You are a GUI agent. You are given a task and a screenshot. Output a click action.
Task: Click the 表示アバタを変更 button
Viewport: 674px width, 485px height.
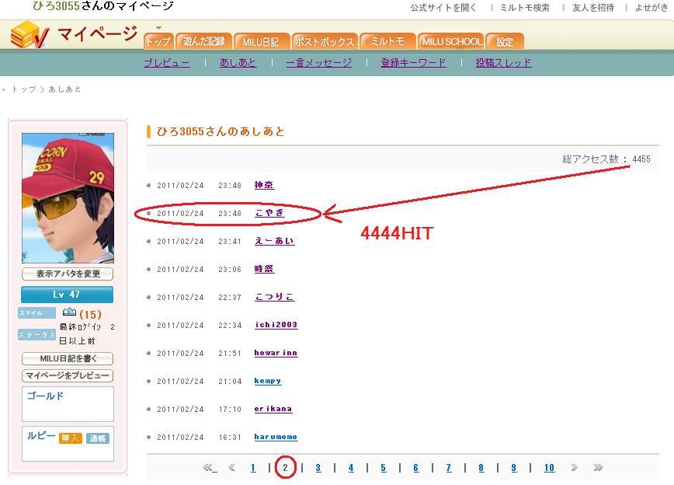68,274
